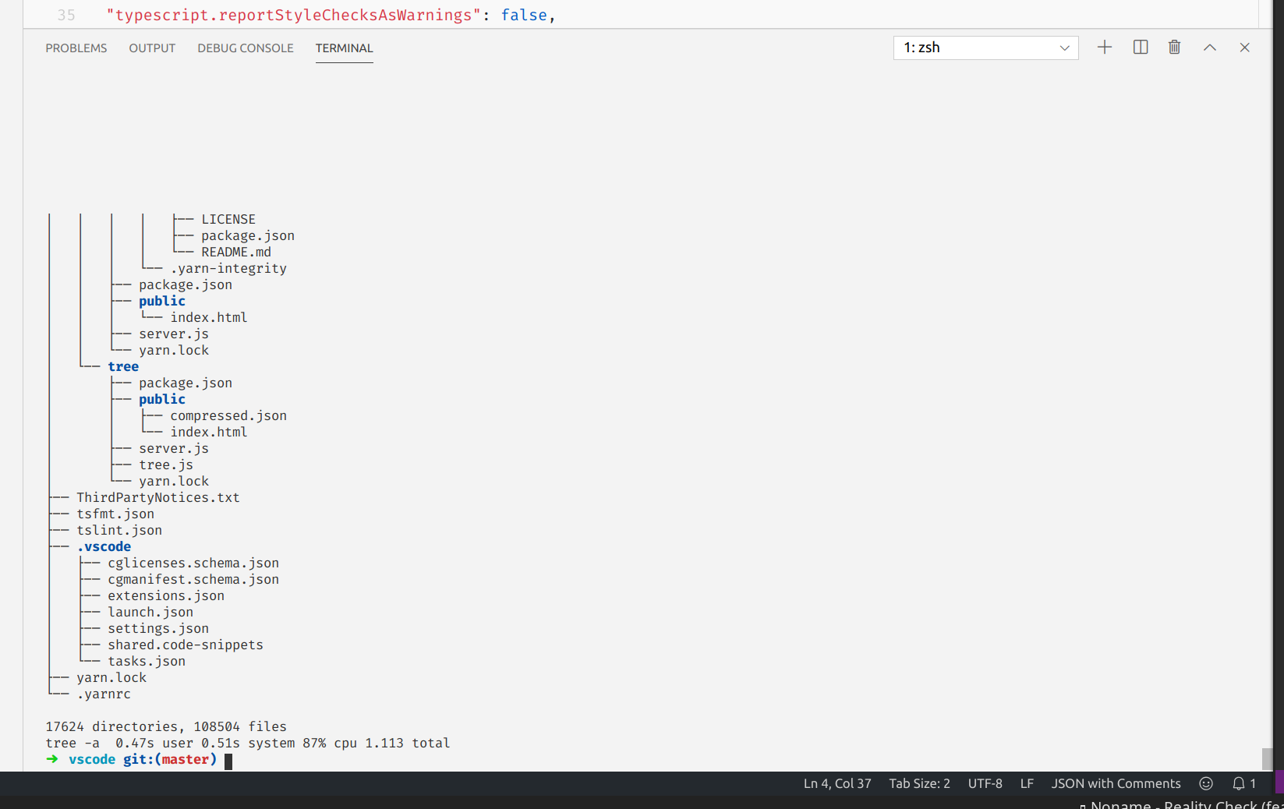
Task: Change line endings by clicking LF
Action: tap(1026, 783)
